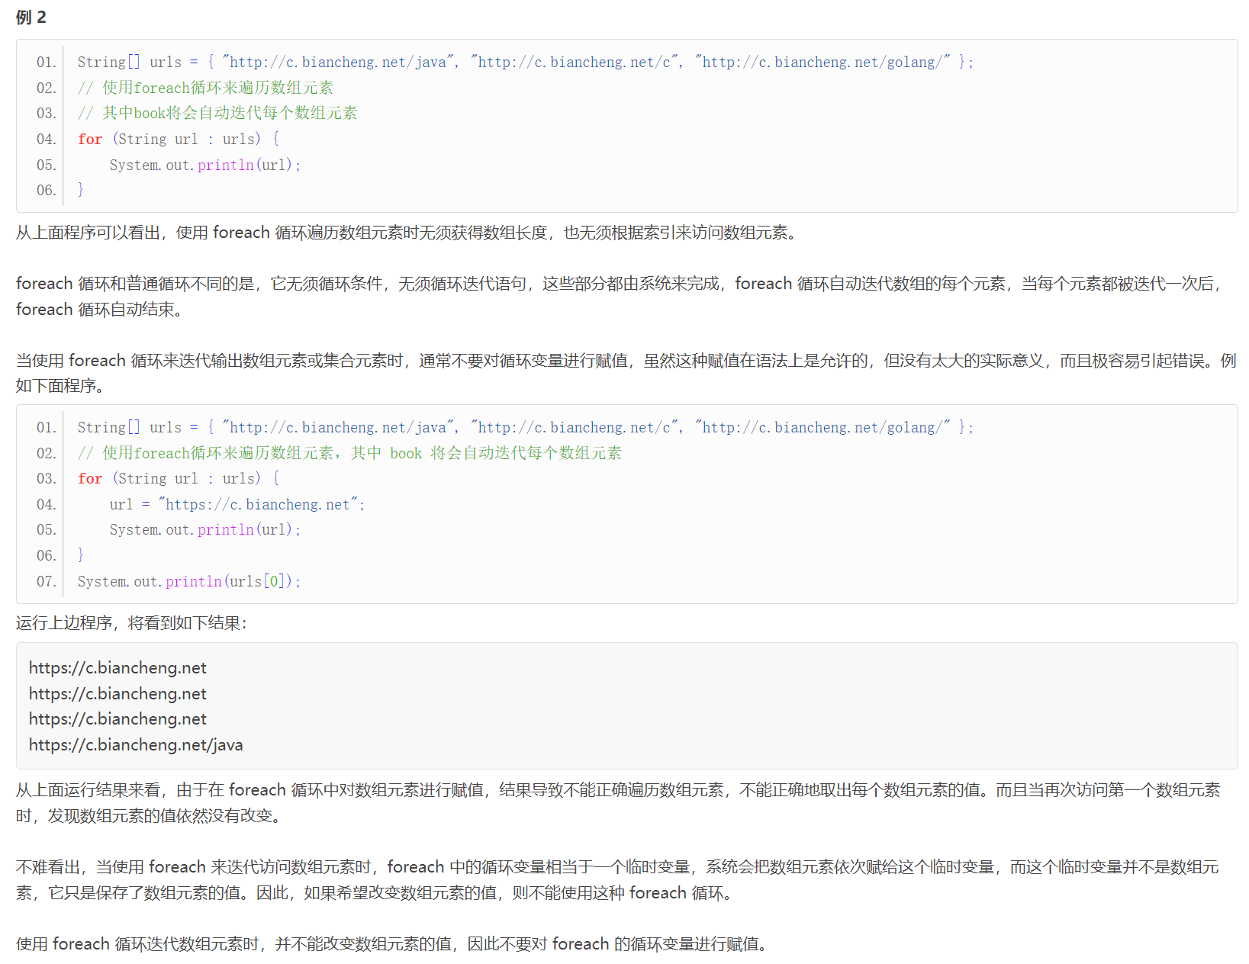The image size is (1249, 964).
Task: Click comment '// 其中book将会自动迭代每个数组元素'
Action: (217, 113)
